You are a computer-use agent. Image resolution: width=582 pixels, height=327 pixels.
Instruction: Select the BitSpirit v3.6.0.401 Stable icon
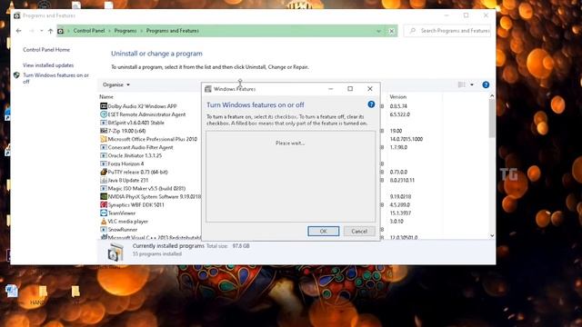[x=104, y=123]
